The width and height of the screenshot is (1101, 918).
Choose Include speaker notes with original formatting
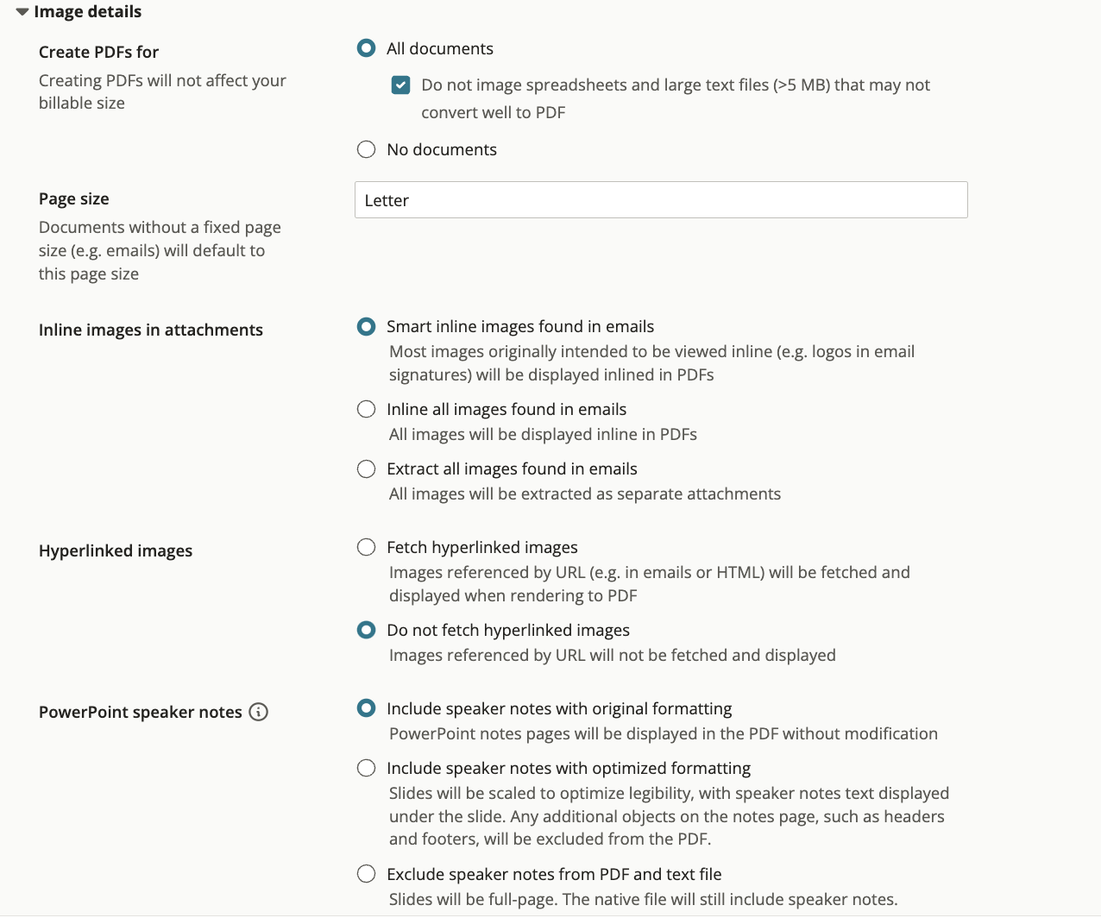tap(366, 708)
